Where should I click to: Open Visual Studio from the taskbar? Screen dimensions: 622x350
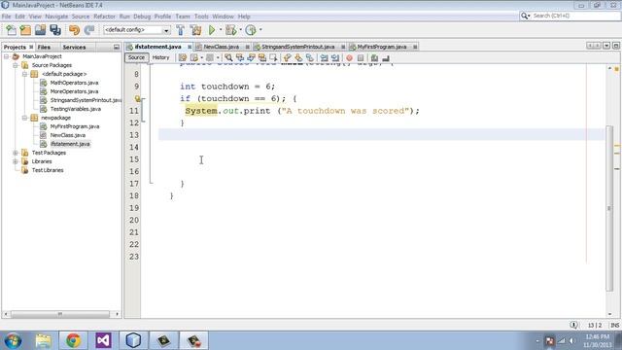[104, 340]
